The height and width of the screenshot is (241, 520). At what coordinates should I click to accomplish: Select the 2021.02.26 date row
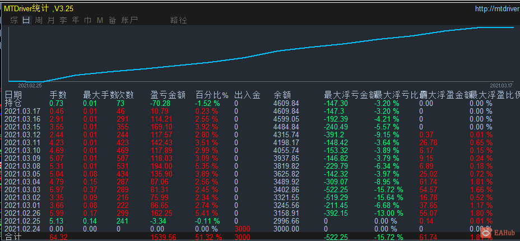(22, 213)
